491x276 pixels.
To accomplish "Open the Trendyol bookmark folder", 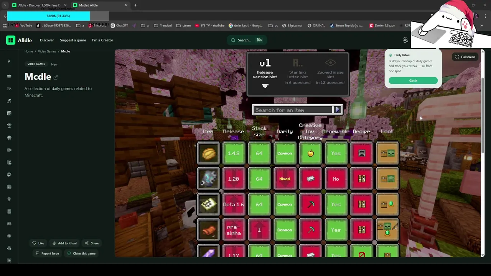I will tap(163, 26).
